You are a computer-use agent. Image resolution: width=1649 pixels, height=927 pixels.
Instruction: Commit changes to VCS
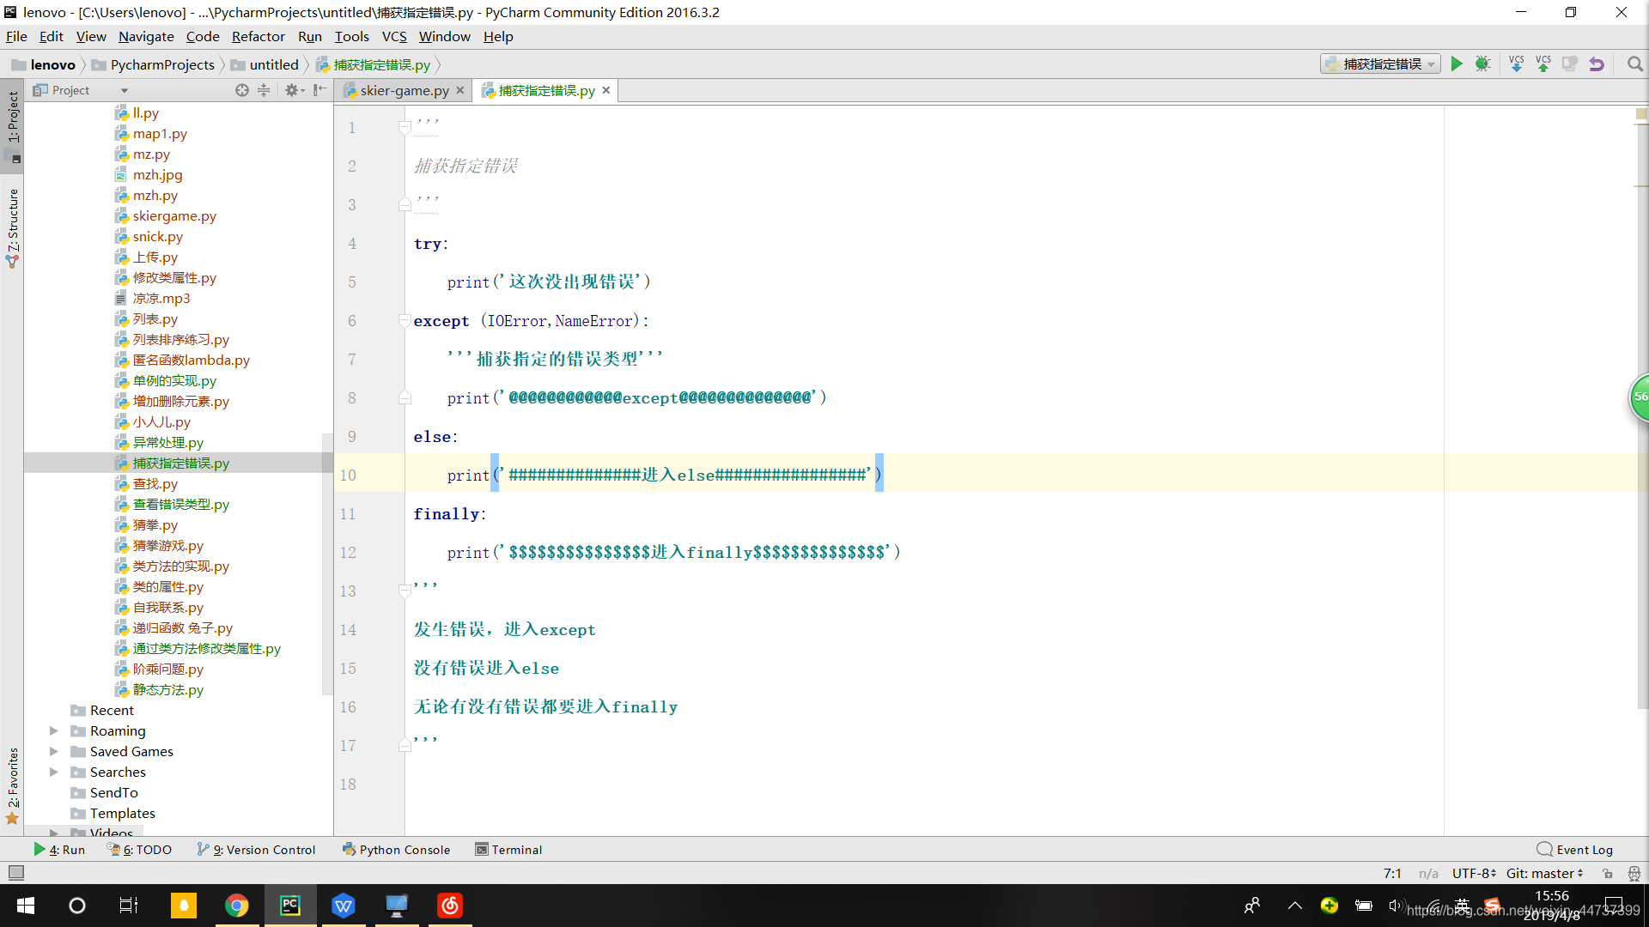(x=1543, y=64)
